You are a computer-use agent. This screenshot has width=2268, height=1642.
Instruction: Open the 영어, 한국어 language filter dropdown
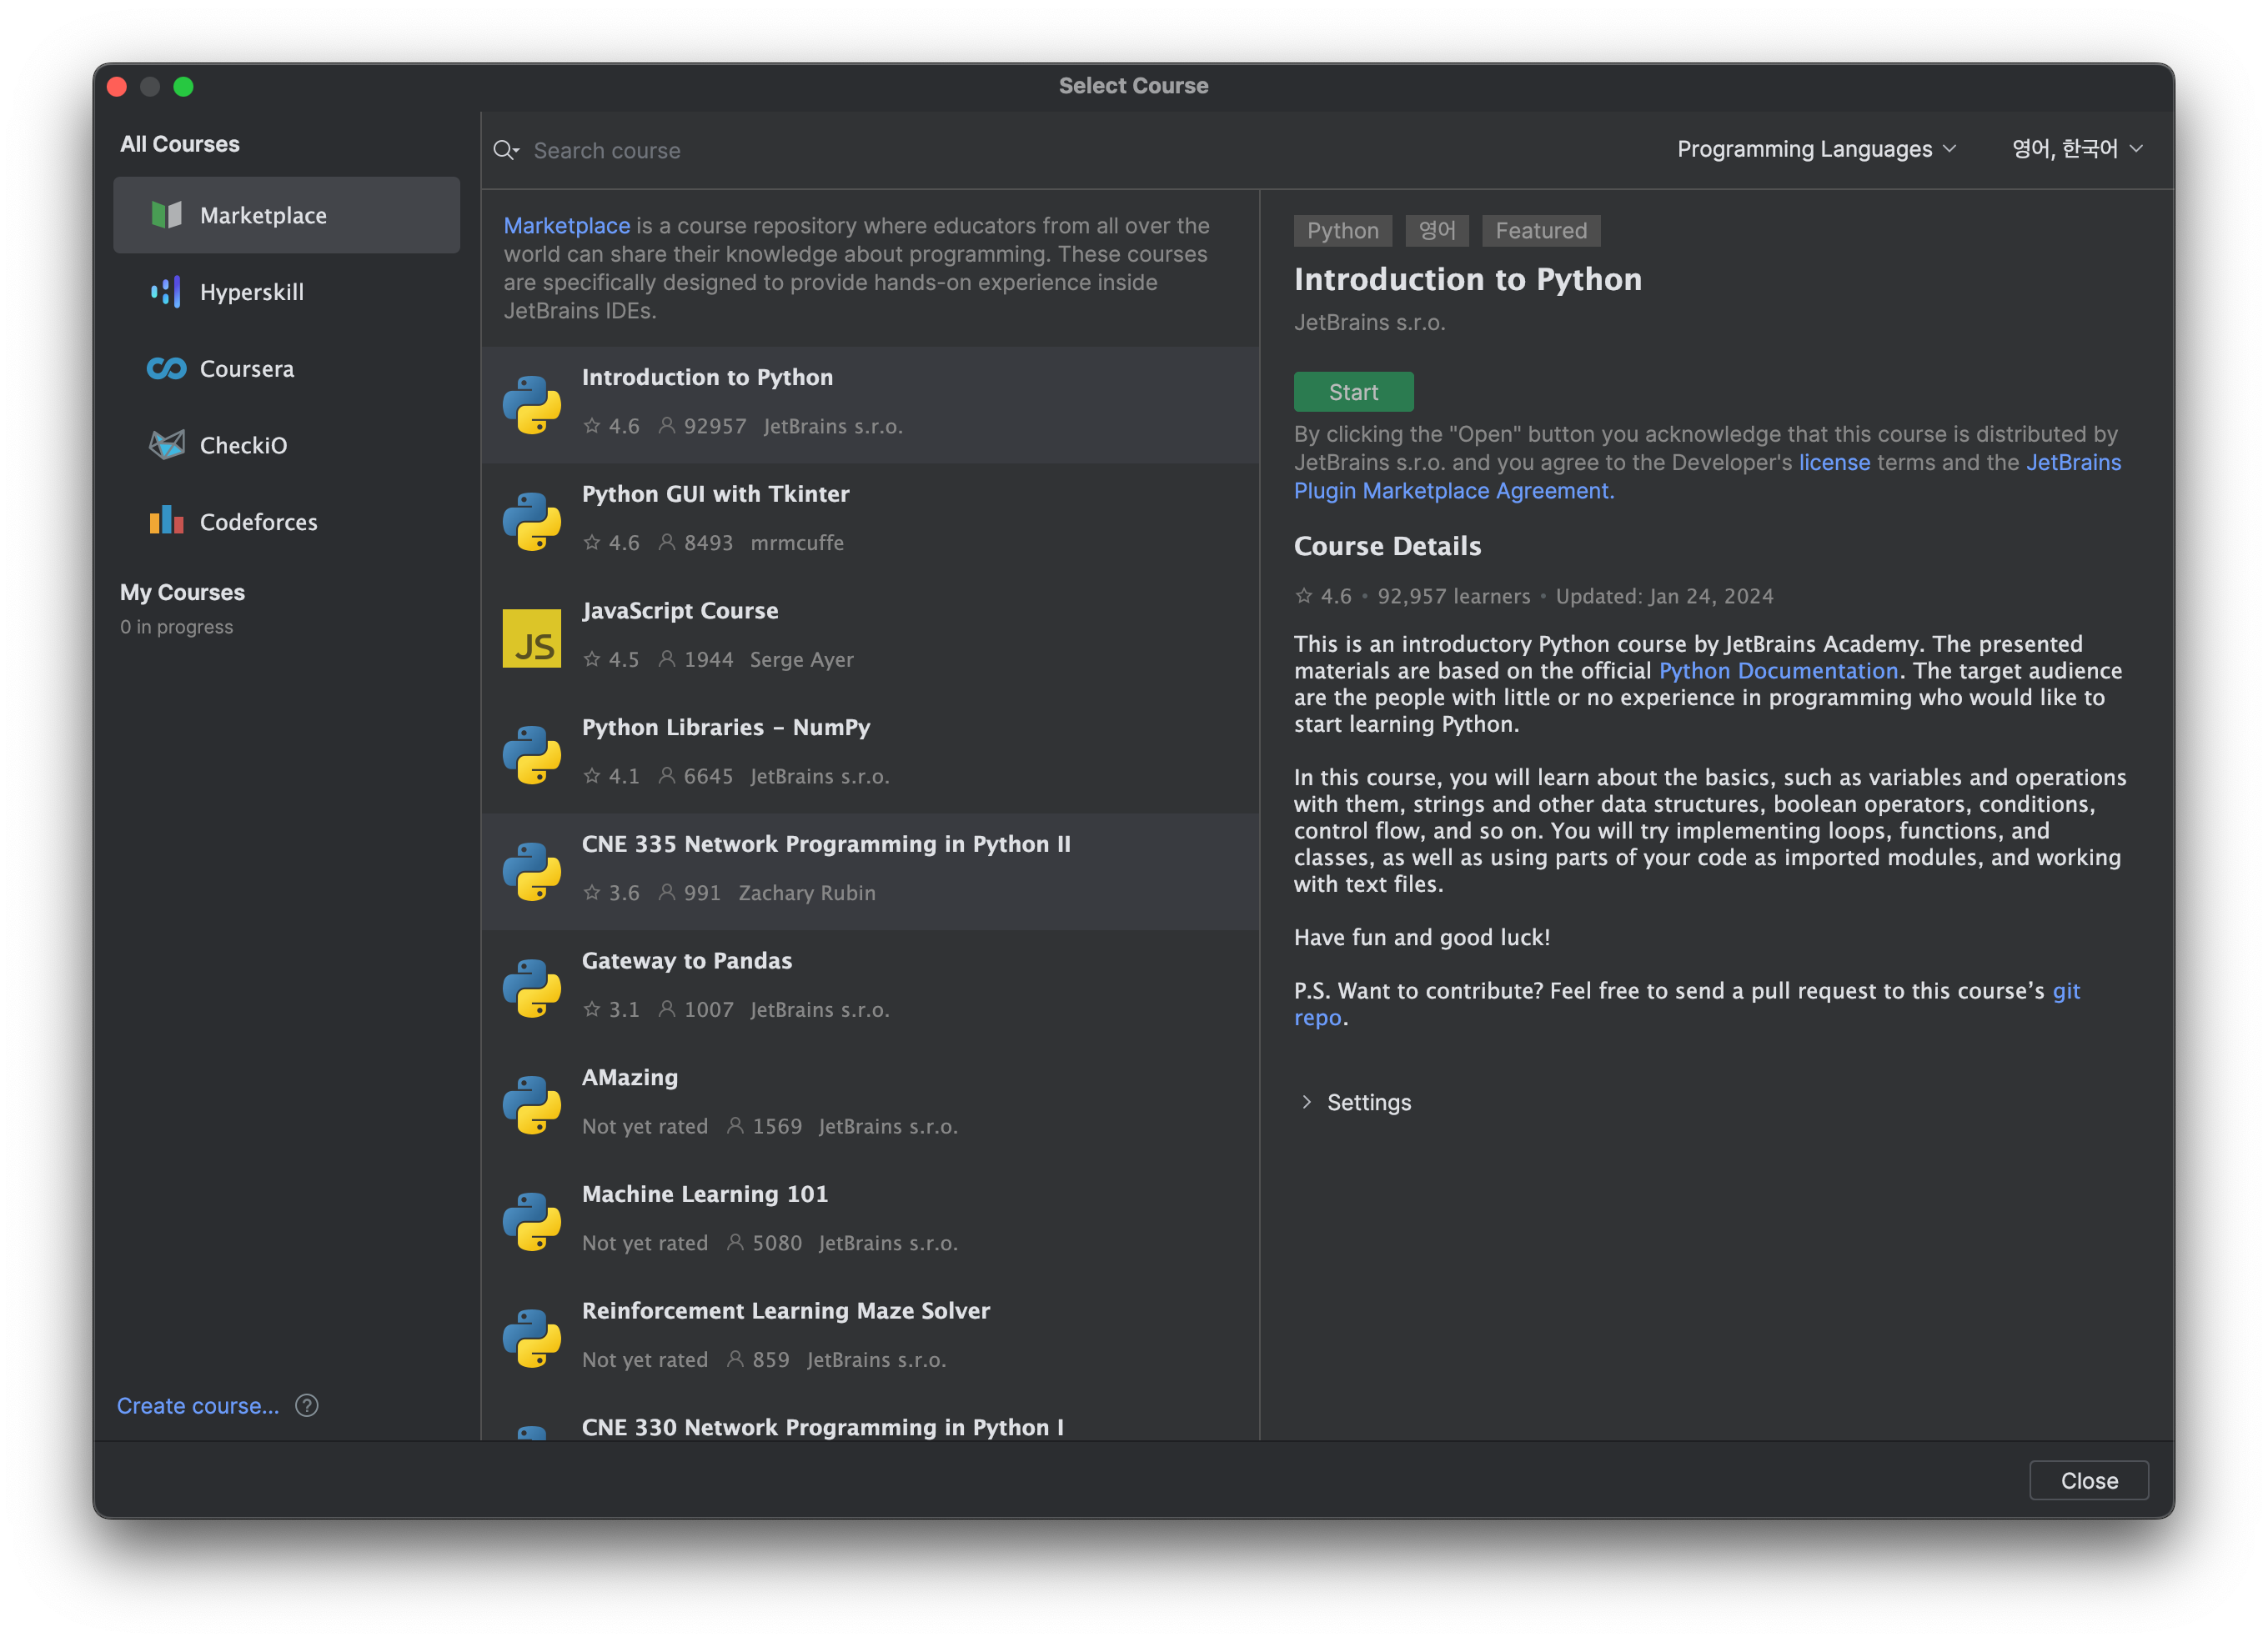[2076, 149]
